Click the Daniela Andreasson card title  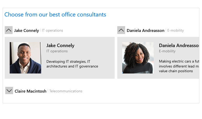pyautogui.click(x=179, y=46)
